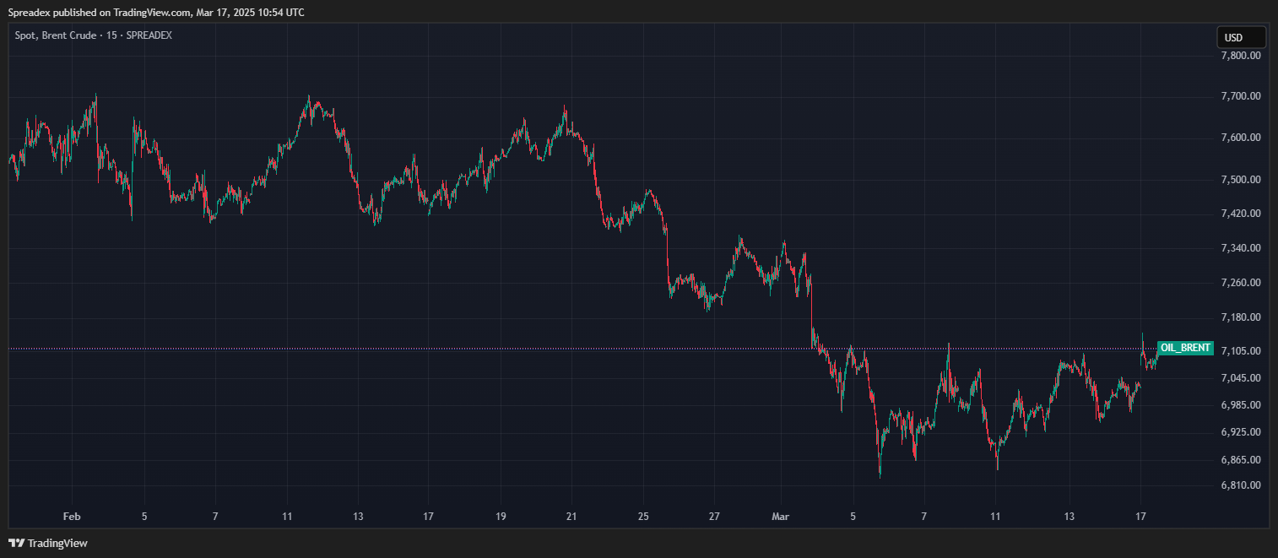This screenshot has width=1278, height=558.
Task: Click the '21' date label on time axis
Action: [x=571, y=517]
